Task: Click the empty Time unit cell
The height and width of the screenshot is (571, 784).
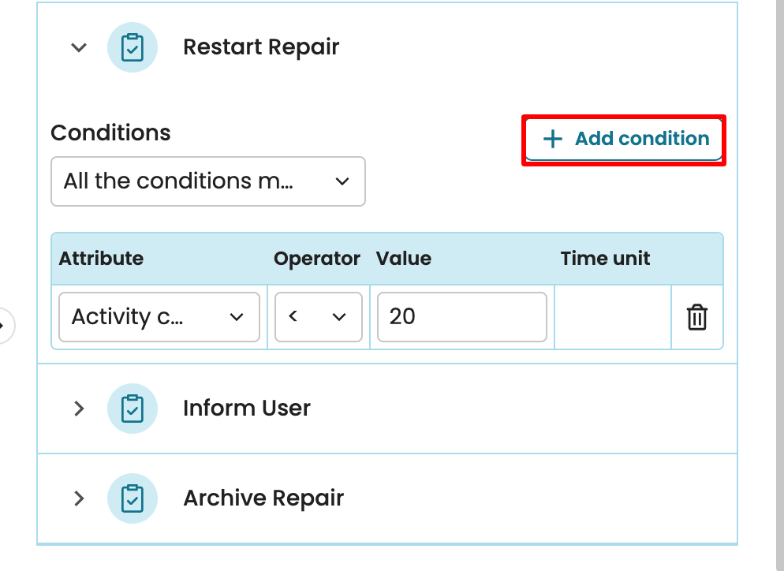Action: (612, 317)
